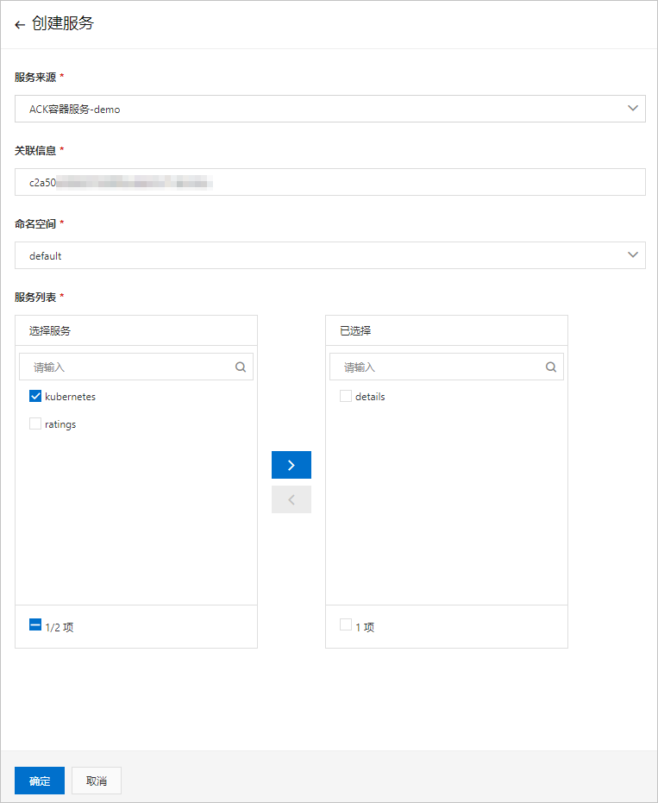Viewport: 658px width, 803px height.
Task: Toggle select-all checkbox beside 1 项
Action: tap(346, 624)
